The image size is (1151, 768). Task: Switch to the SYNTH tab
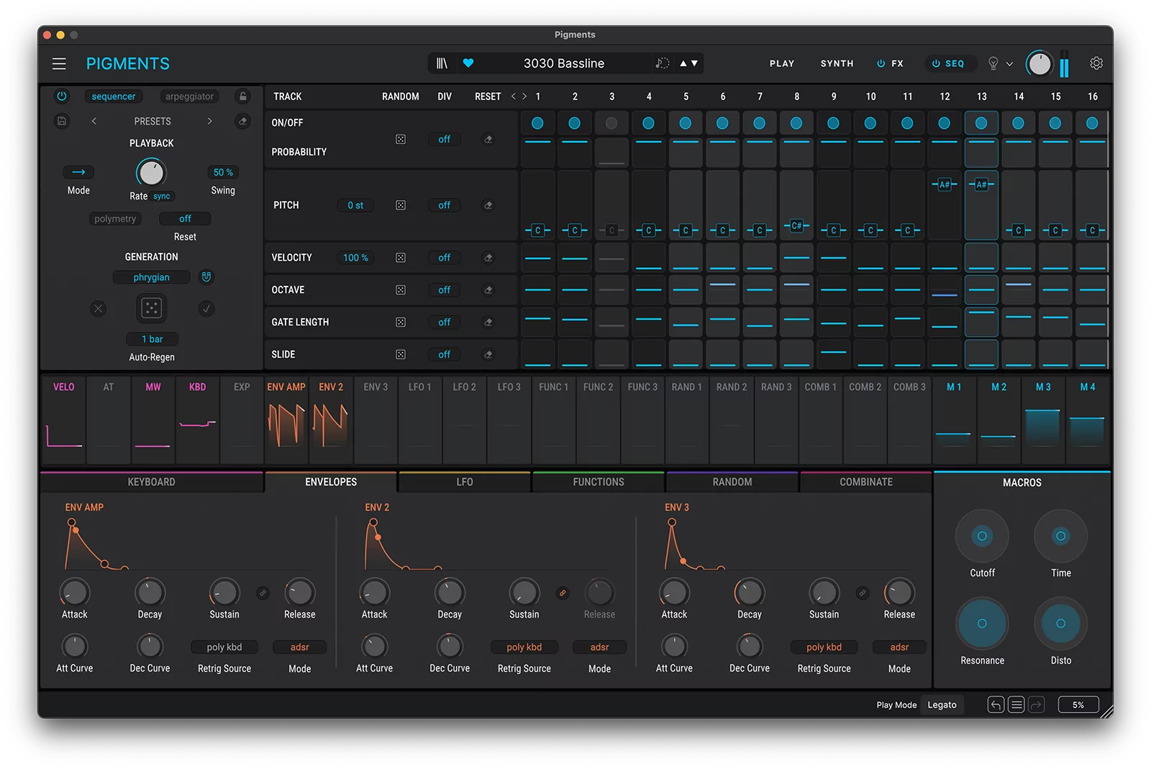pos(836,63)
